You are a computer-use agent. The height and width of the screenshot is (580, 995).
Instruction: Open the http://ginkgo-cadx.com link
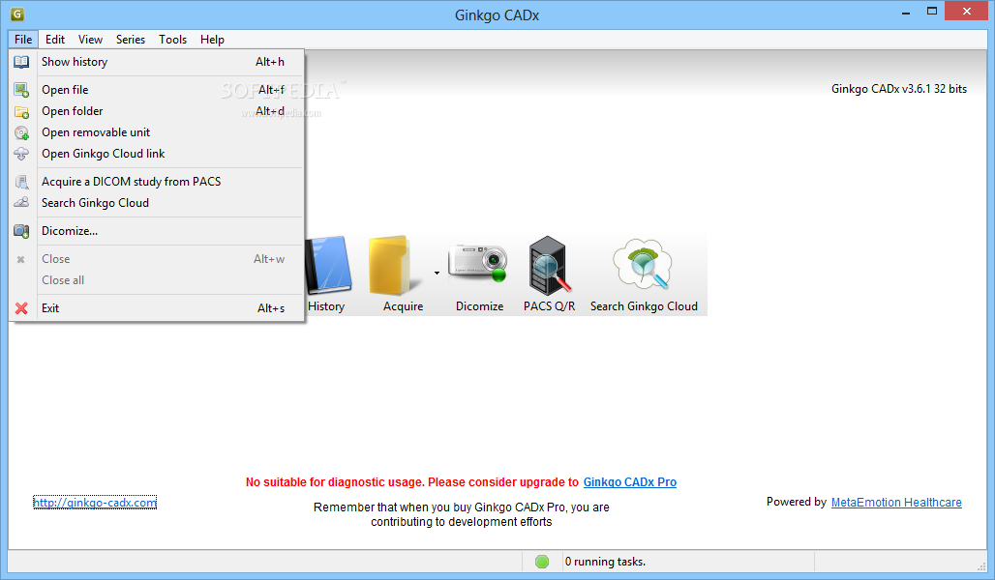click(x=95, y=503)
